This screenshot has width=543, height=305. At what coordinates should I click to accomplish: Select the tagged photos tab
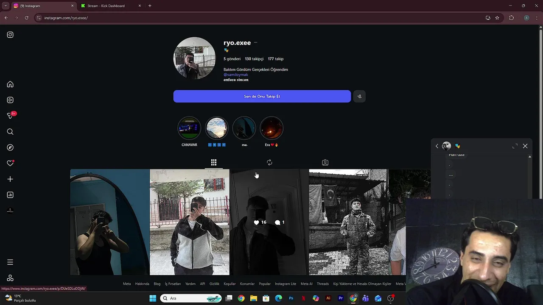point(325,162)
